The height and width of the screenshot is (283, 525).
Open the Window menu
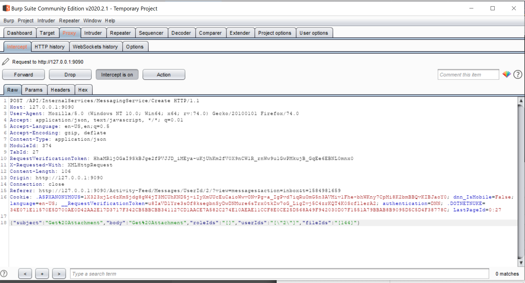coord(92,21)
